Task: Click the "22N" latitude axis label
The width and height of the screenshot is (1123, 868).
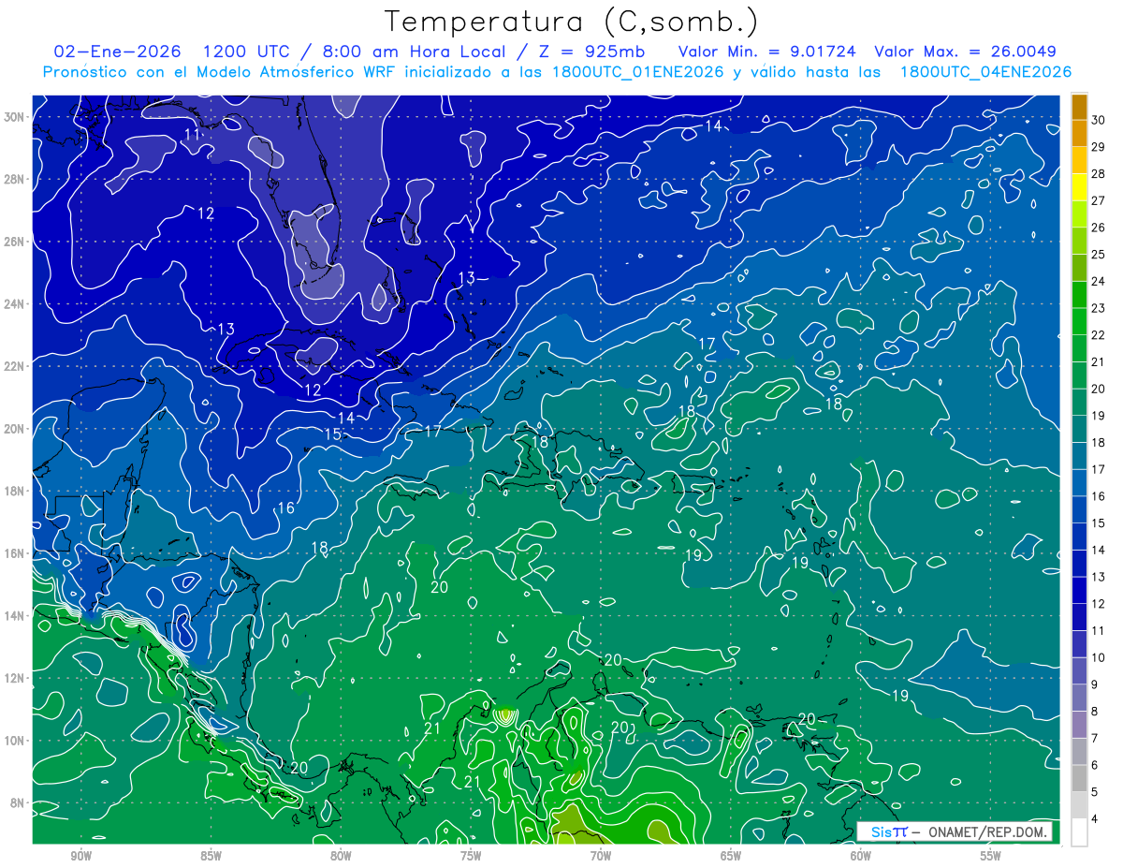Action: (x=15, y=366)
